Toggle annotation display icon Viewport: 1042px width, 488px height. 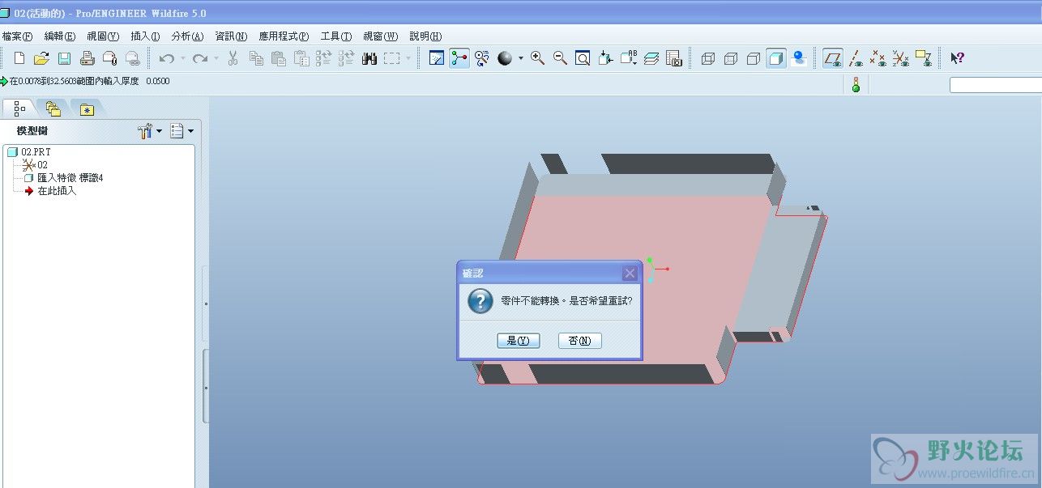pyautogui.click(x=923, y=58)
